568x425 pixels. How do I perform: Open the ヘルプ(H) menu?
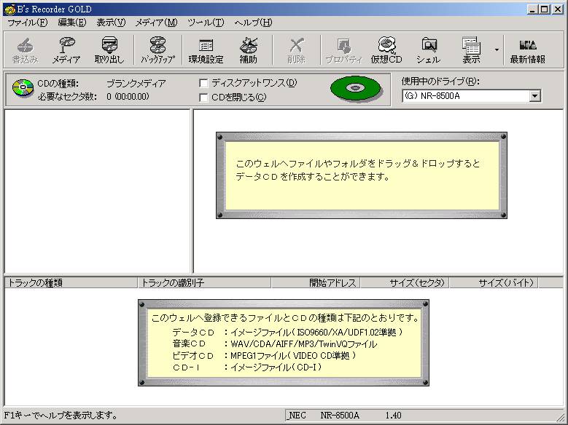point(253,23)
